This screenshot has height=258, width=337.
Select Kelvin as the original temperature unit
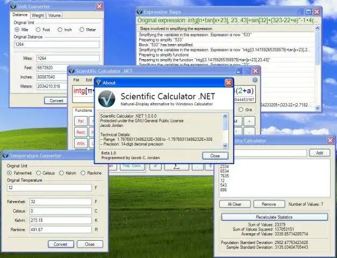(61, 173)
